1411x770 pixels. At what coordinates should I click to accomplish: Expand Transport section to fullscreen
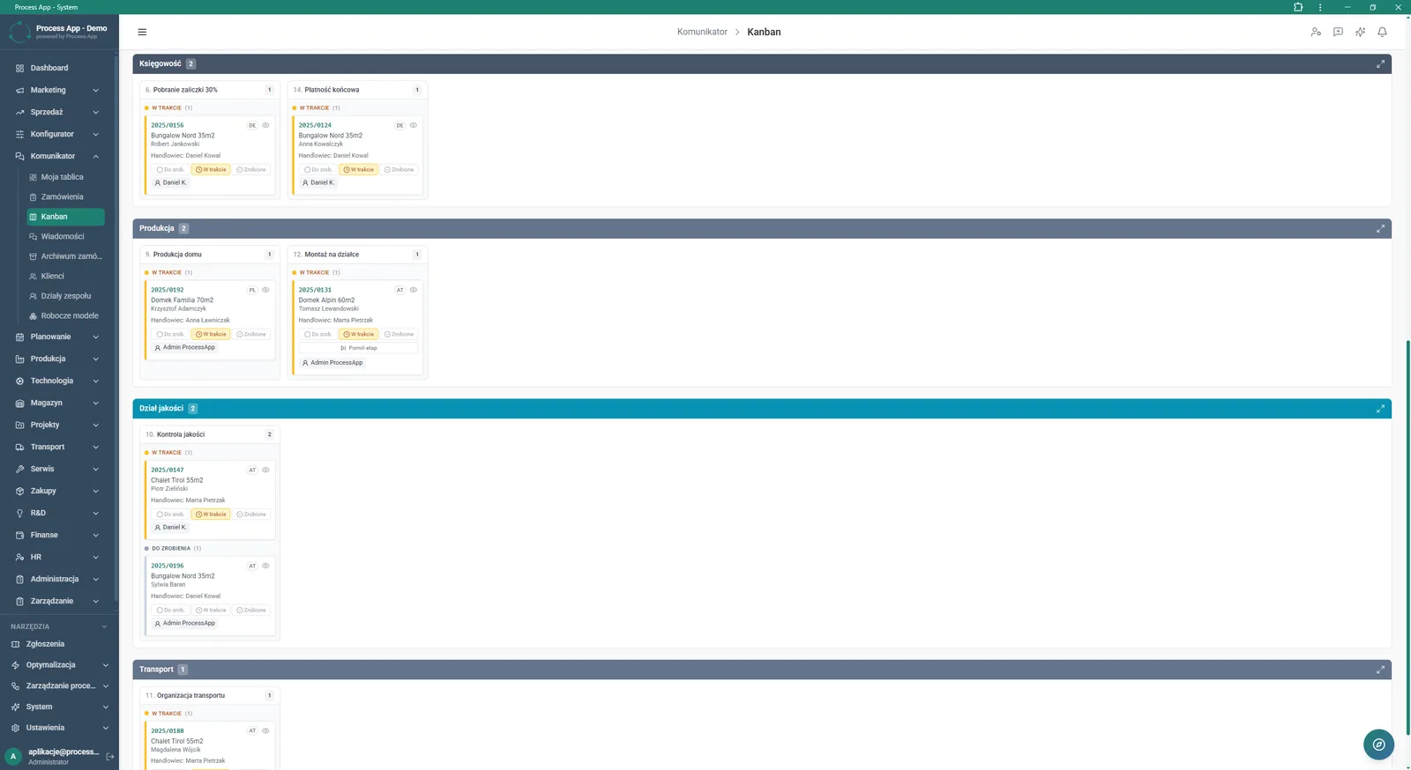tap(1380, 670)
